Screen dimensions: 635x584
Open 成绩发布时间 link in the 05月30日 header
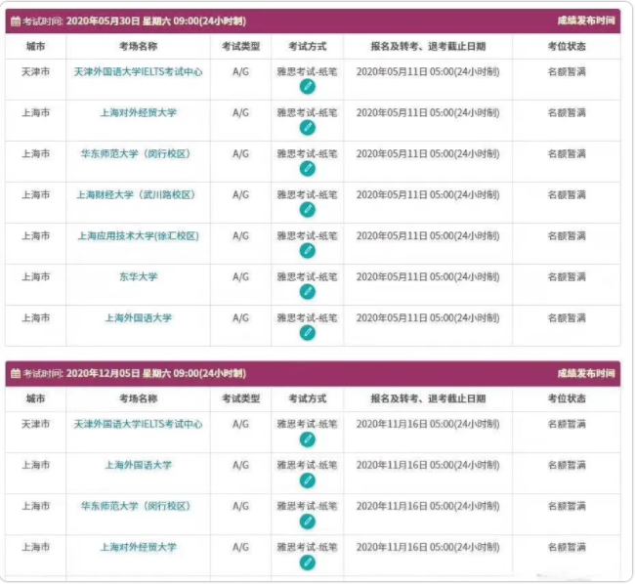click(586, 21)
